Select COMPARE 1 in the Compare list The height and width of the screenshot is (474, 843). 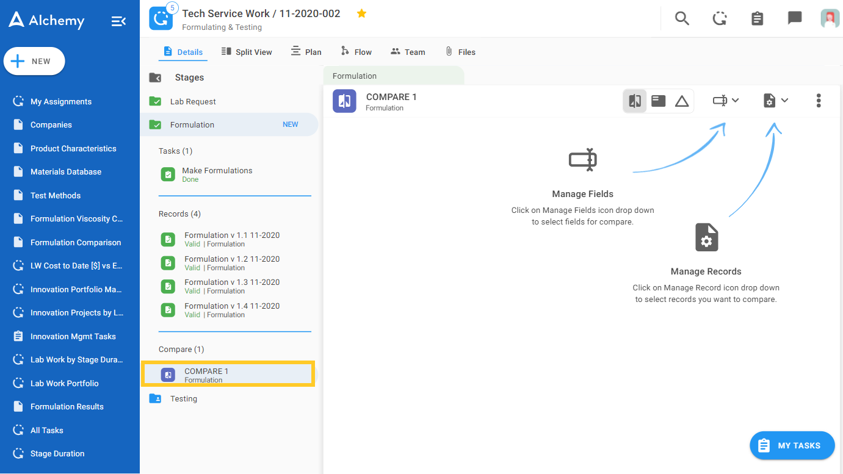[228, 375]
